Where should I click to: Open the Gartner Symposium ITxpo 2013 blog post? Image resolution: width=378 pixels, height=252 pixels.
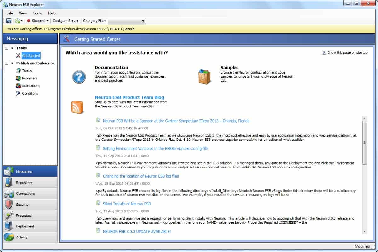coord(176,121)
